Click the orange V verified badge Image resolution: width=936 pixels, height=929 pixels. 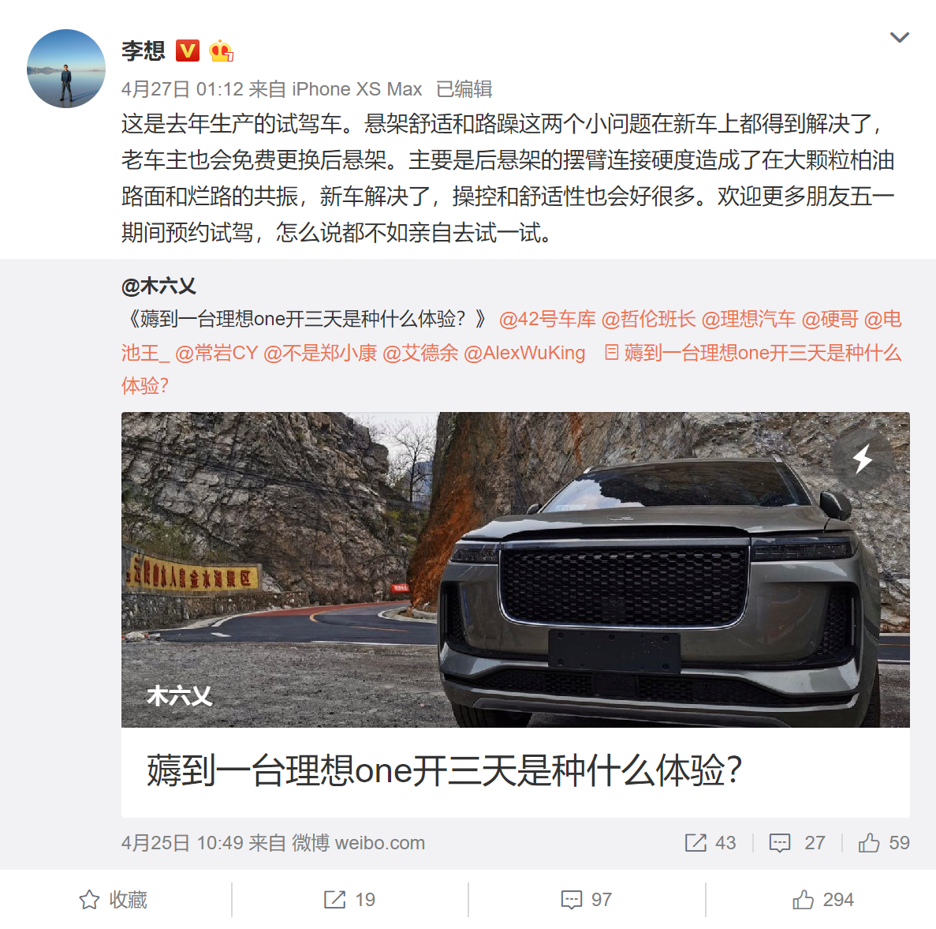(188, 51)
